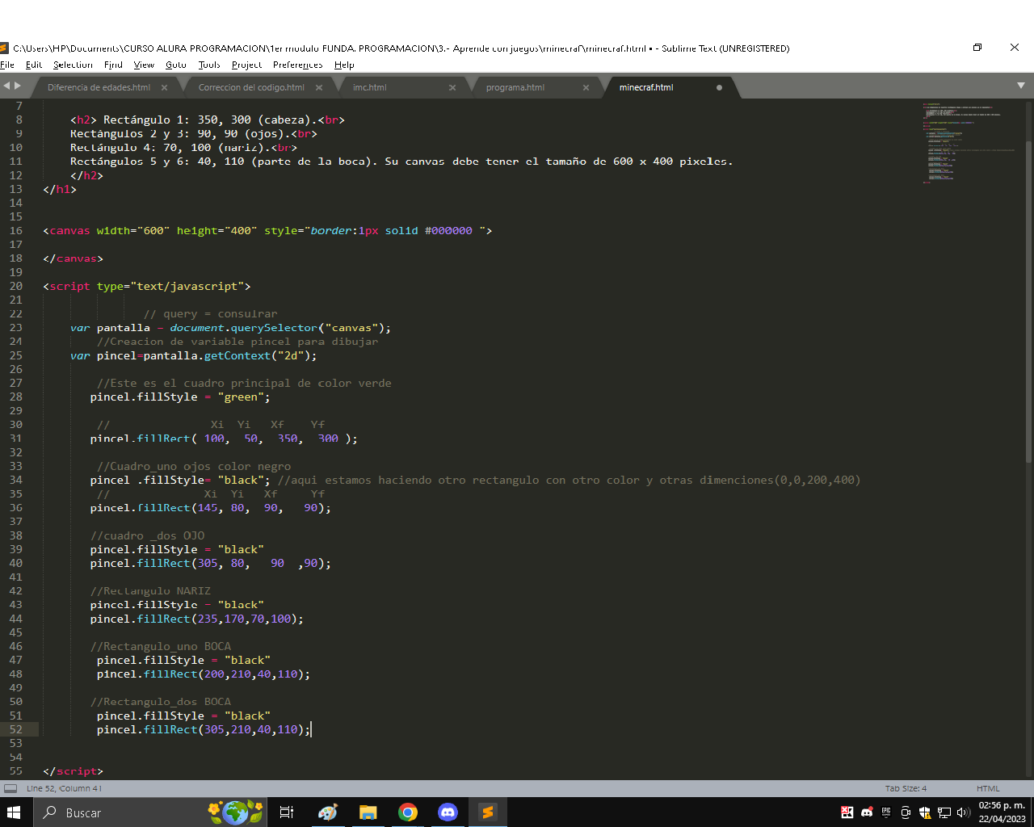1034x827 pixels.
Task: Open the Paint app in taskbar
Action: tap(327, 812)
